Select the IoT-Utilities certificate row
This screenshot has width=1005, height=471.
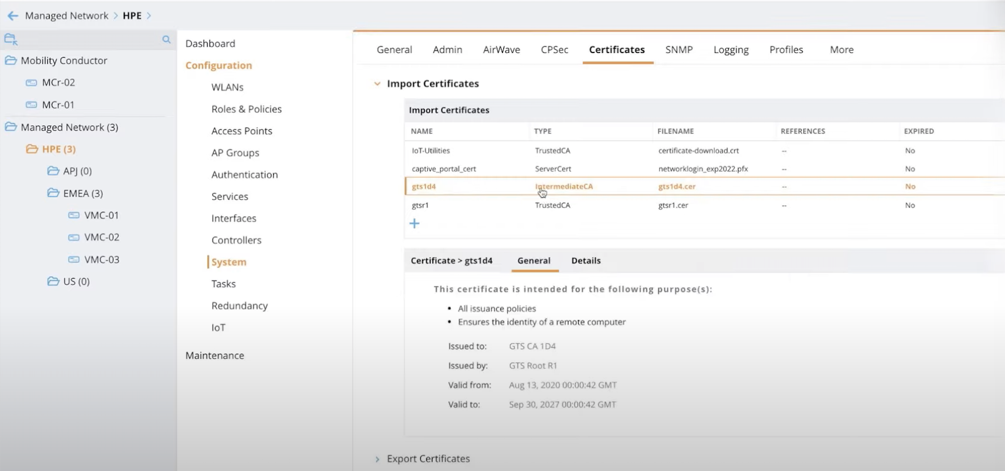tap(704, 151)
